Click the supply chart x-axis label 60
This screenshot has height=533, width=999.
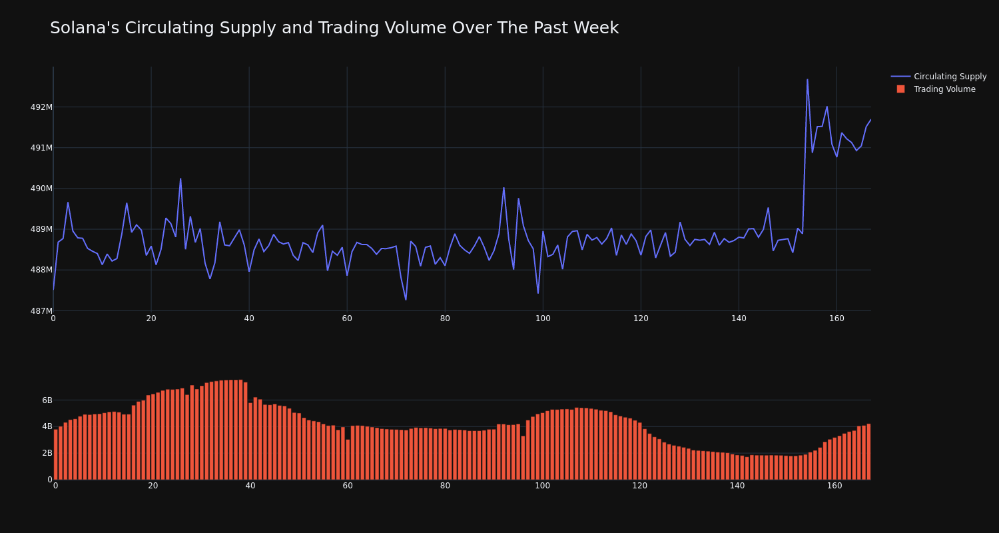347,318
